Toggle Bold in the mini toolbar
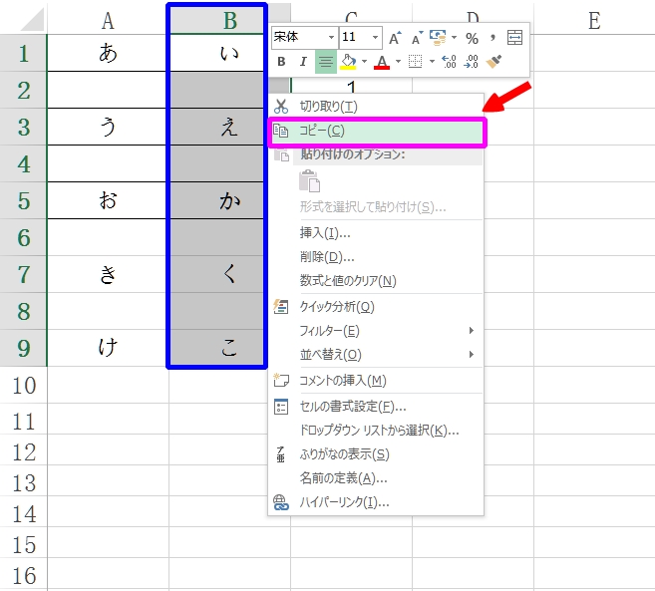Viewport: 655px width, 591px height. click(281, 62)
